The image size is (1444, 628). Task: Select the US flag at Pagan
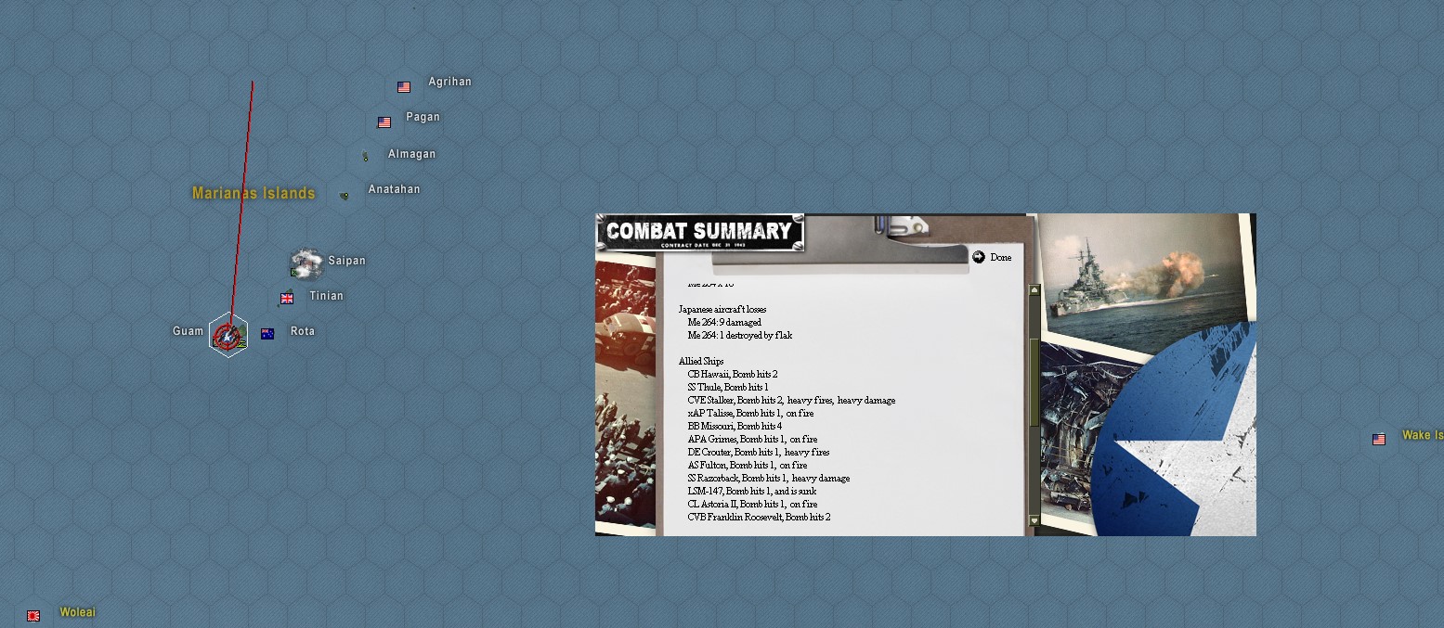click(384, 122)
